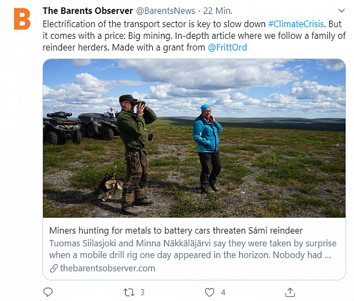Viewport: 354px width, 301px height.
Task: Click the man with binoculars in photo
Action: pyautogui.click(x=135, y=155)
